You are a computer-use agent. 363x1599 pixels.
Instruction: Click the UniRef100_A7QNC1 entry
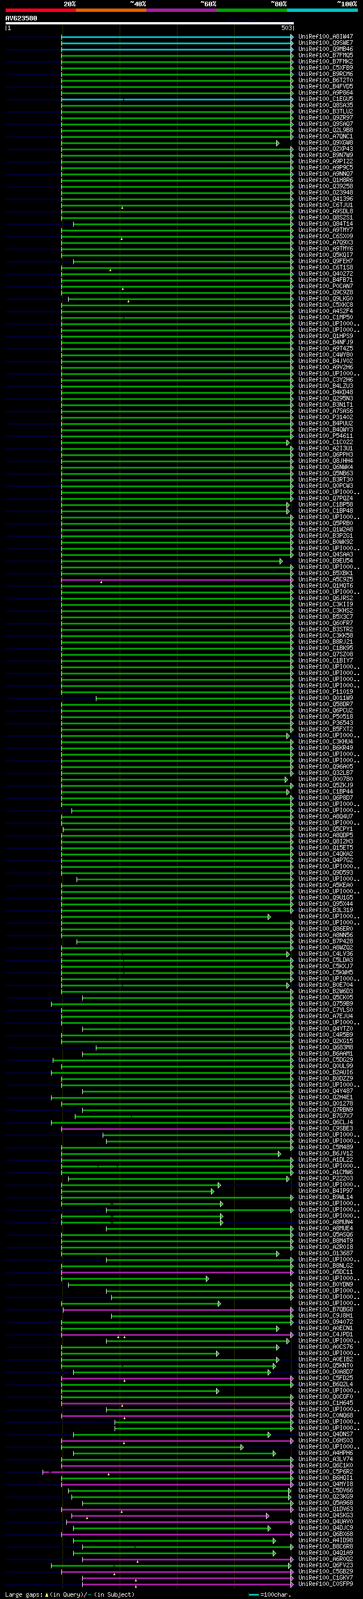[x=325, y=137]
